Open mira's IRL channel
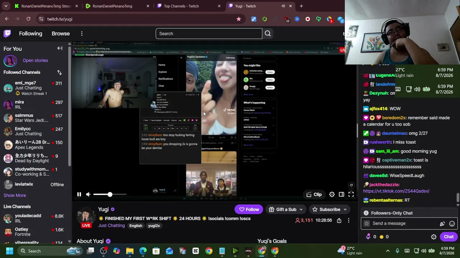Image resolution: width=460 pixels, height=258 pixels. [x=35, y=104]
